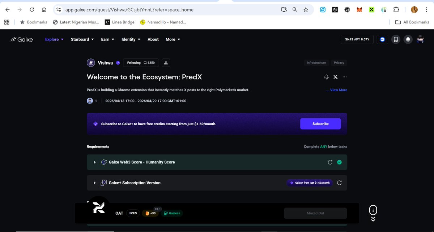Expand the Galxe+ Subscription Version task

click(95, 183)
